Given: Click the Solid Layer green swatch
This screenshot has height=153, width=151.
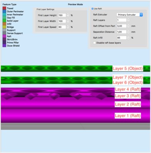Looking at the screenshot, I should pos(4,21).
